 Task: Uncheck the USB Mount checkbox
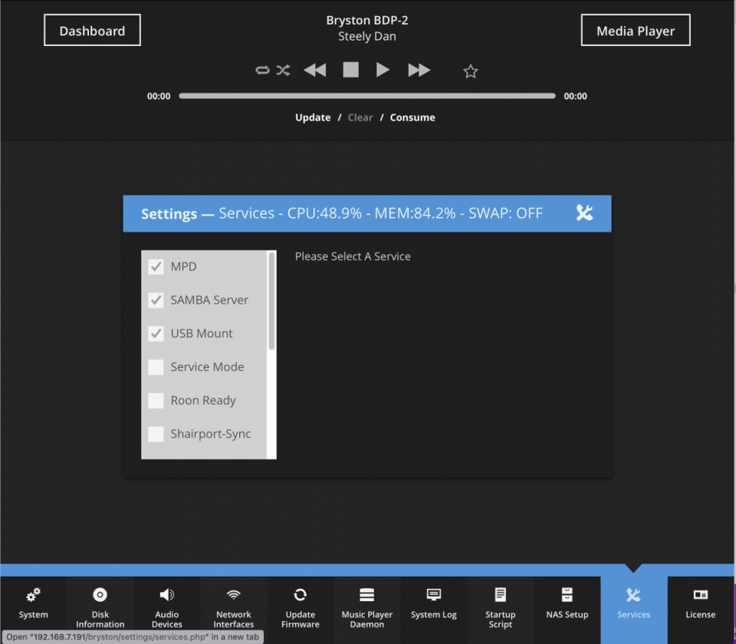[156, 333]
